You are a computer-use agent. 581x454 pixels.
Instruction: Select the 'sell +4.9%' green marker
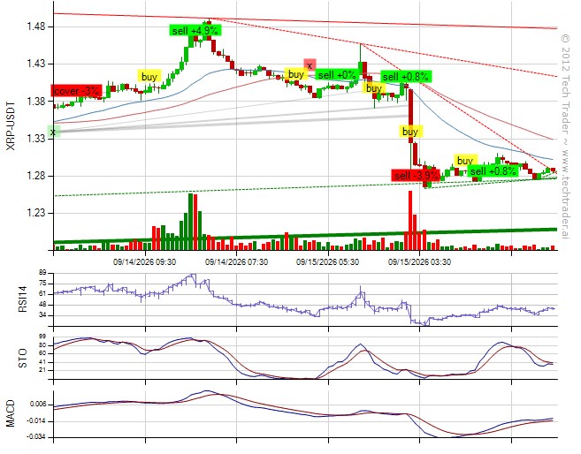pyautogui.click(x=195, y=30)
